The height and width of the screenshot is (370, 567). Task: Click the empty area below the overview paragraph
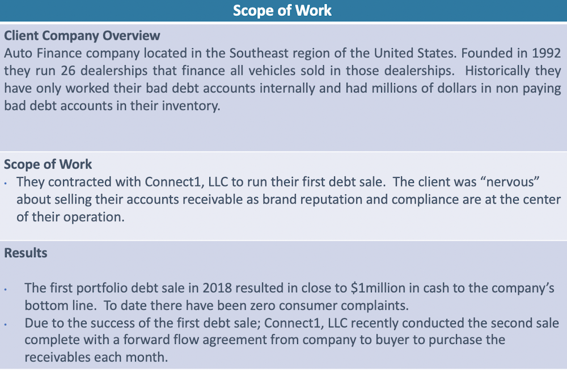click(x=283, y=132)
